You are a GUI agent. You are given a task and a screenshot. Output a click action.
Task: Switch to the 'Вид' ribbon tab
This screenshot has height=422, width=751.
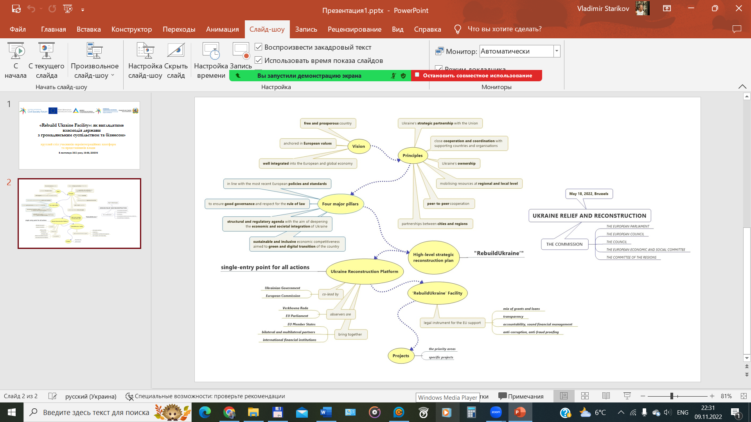(x=397, y=29)
